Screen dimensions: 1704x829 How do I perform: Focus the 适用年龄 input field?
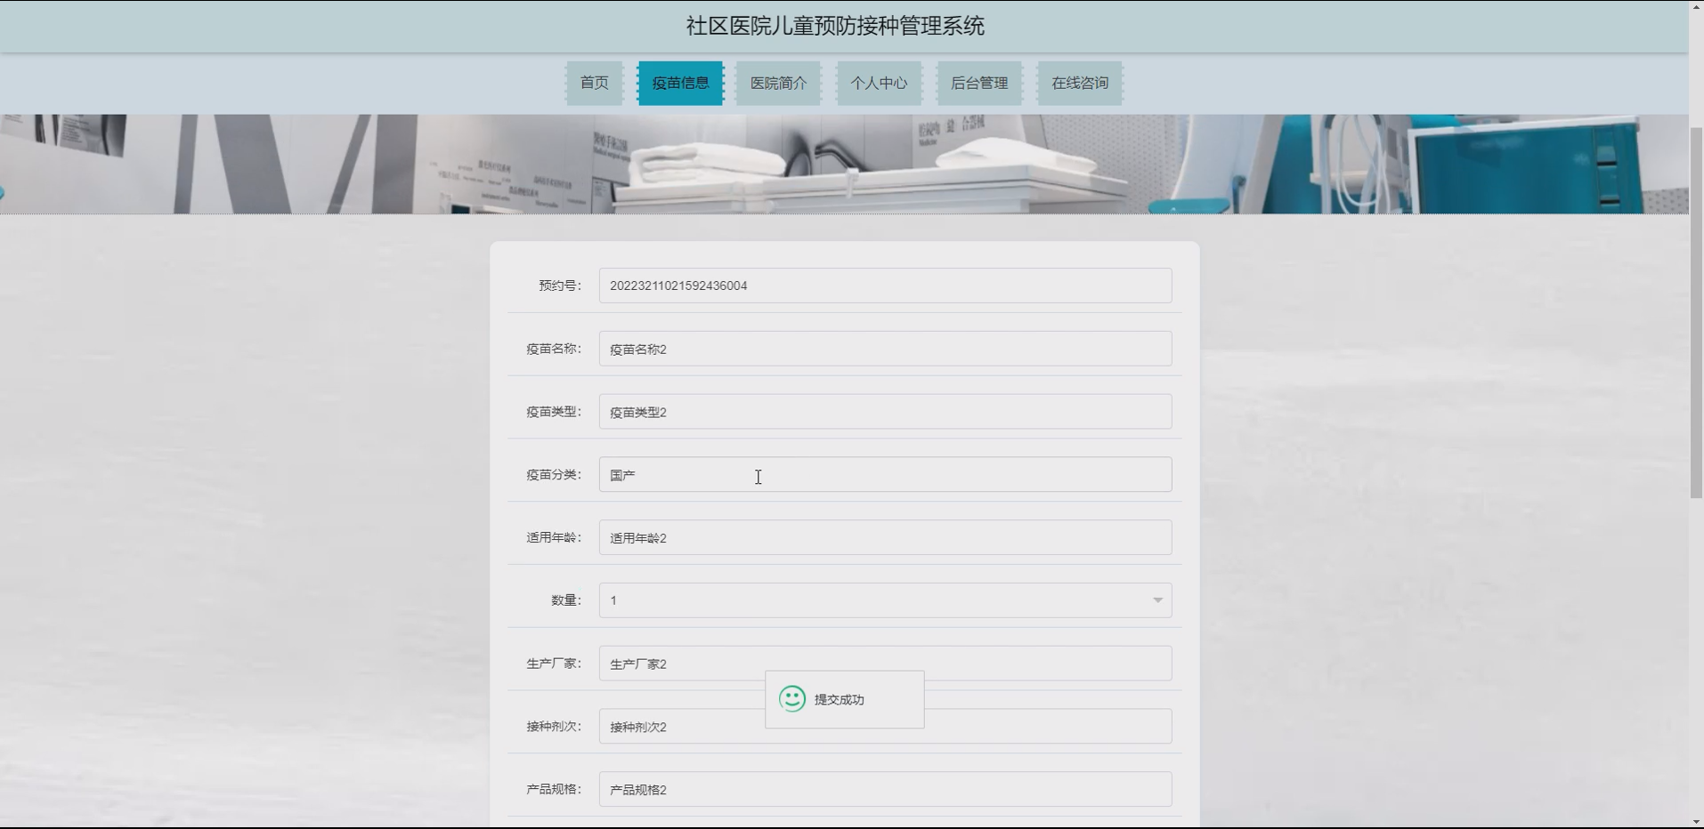click(x=885, y=537)
